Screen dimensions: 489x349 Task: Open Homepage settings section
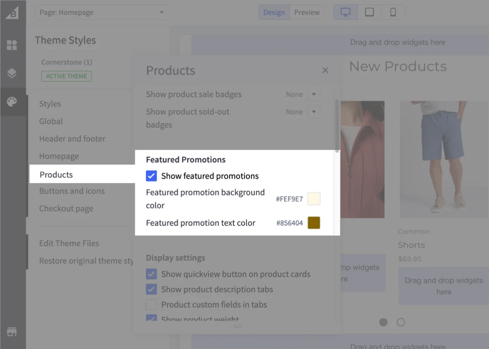(59, 156)
